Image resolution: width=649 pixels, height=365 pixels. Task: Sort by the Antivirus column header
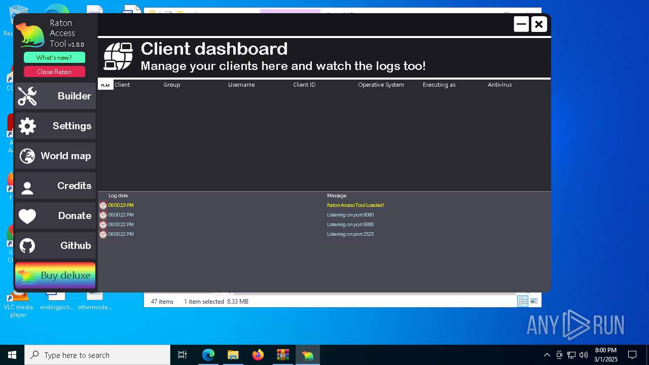click(x=500, y=85)
